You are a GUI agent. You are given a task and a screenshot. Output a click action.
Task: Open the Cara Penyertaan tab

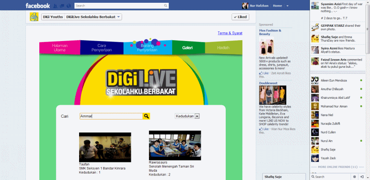(102, 48)
